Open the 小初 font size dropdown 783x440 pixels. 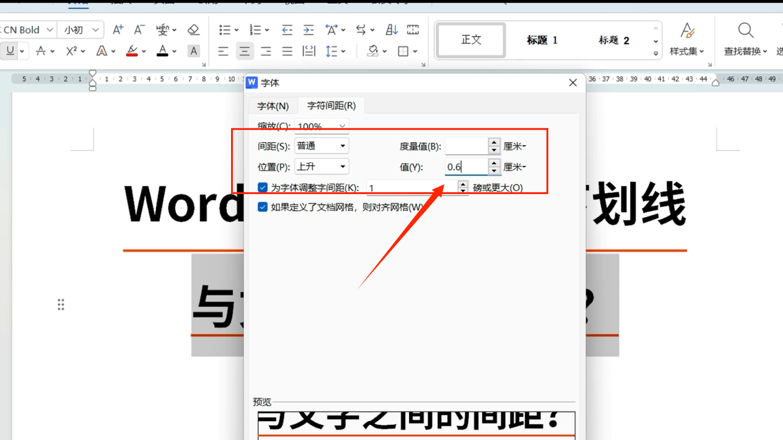(97, 30)
